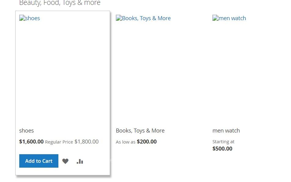
Task: Open the Books, Toys & More image link
Action: (x=146, y=18)
